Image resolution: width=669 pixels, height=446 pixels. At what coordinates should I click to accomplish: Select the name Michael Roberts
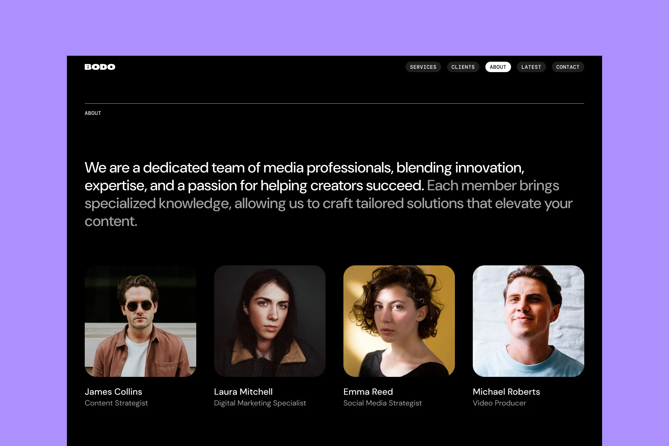click(x=506, y=391)
